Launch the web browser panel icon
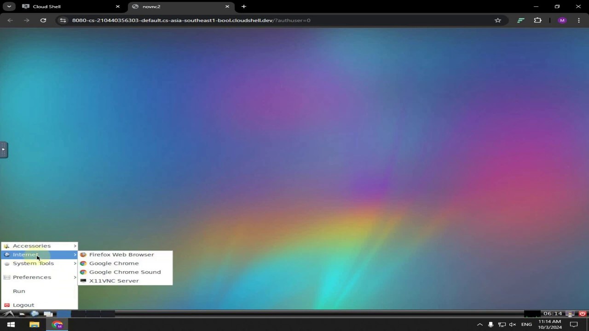This screenshot has height=331, width=589. (x=35, y=314)
